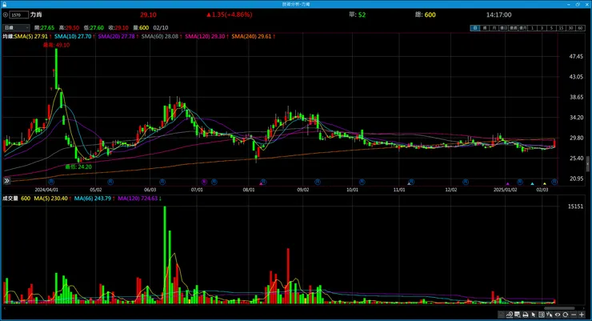Viewport: 592px width, 321px height.
Task: Click the monthly marker icon above 2024/04/01
Action: 50,182
